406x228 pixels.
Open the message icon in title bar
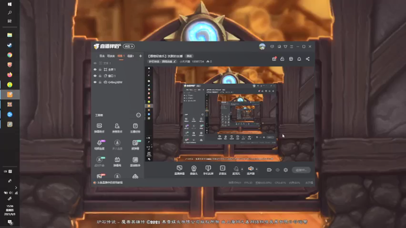[272, 47]
